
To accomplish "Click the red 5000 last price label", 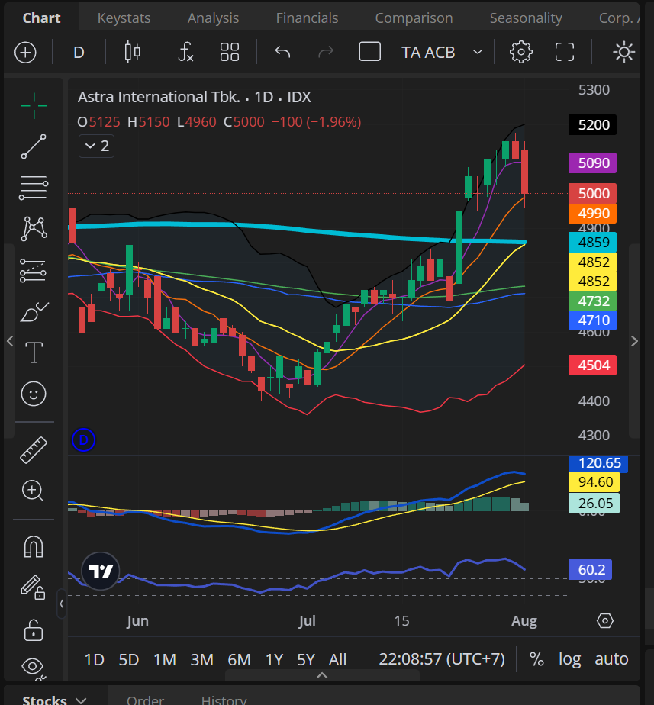I will 593,193.
